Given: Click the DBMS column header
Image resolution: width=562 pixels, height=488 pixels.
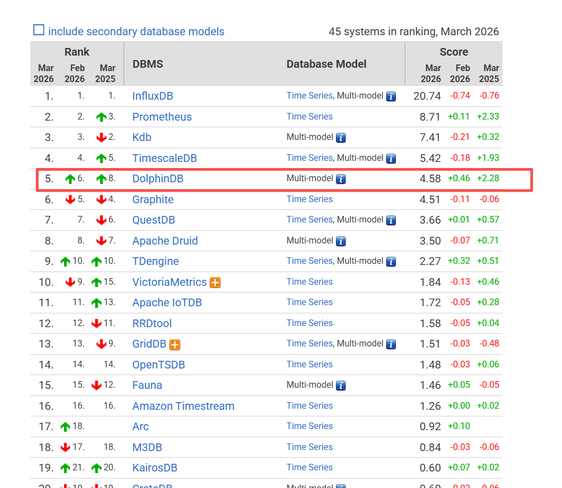Looking at the screenshot, I should pos(148,64).
